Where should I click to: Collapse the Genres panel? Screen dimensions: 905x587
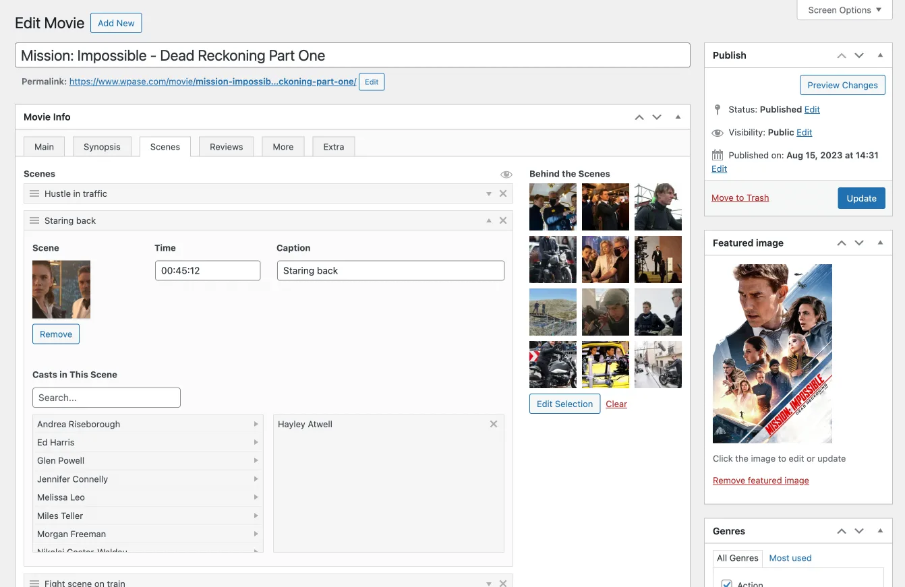[880, 531]
